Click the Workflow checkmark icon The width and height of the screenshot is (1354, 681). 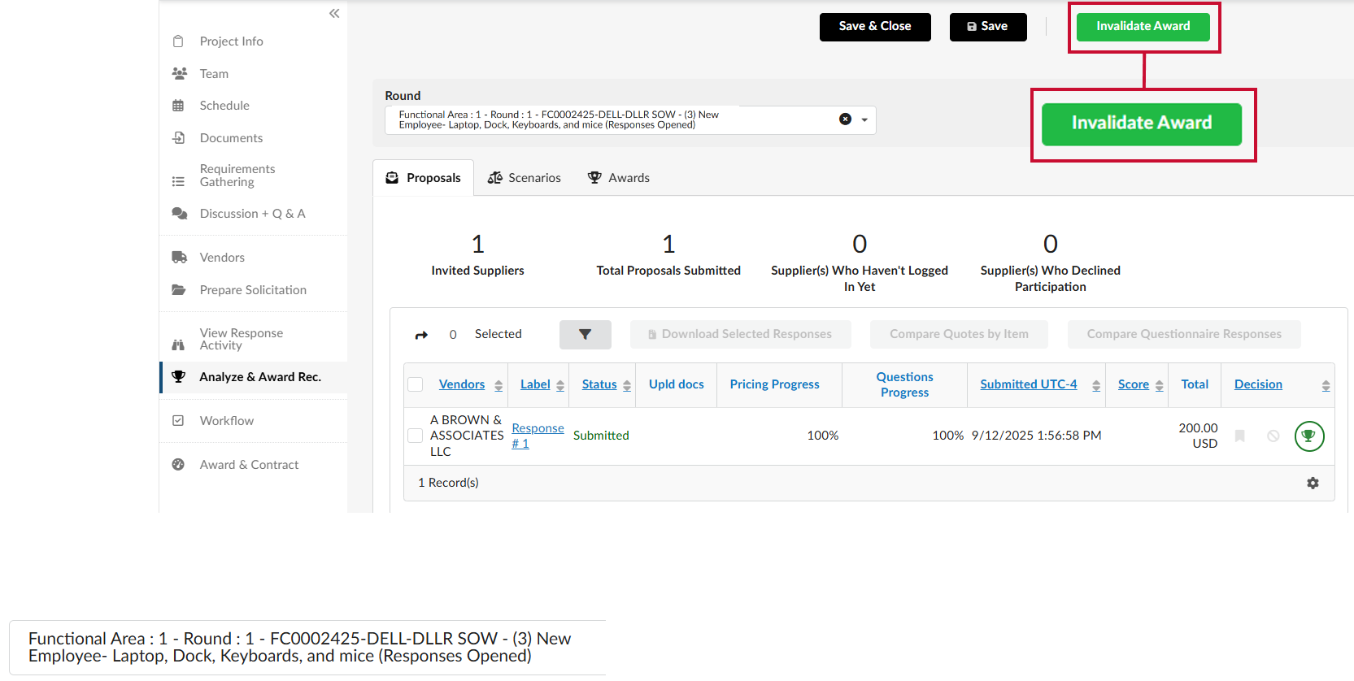click(178, 421)
